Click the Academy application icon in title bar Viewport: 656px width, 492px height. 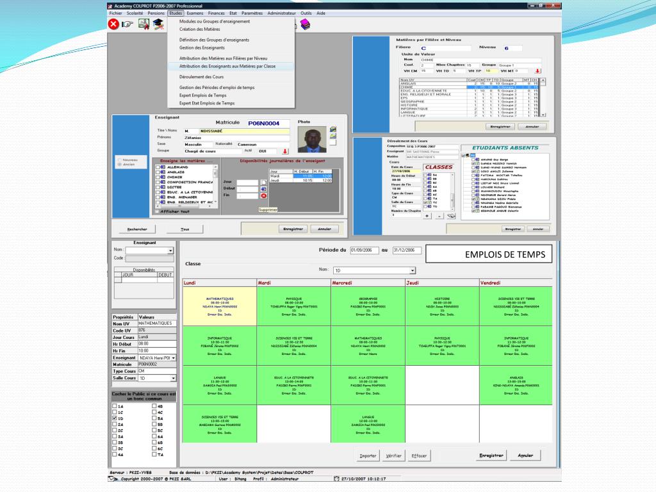point(110,6)
